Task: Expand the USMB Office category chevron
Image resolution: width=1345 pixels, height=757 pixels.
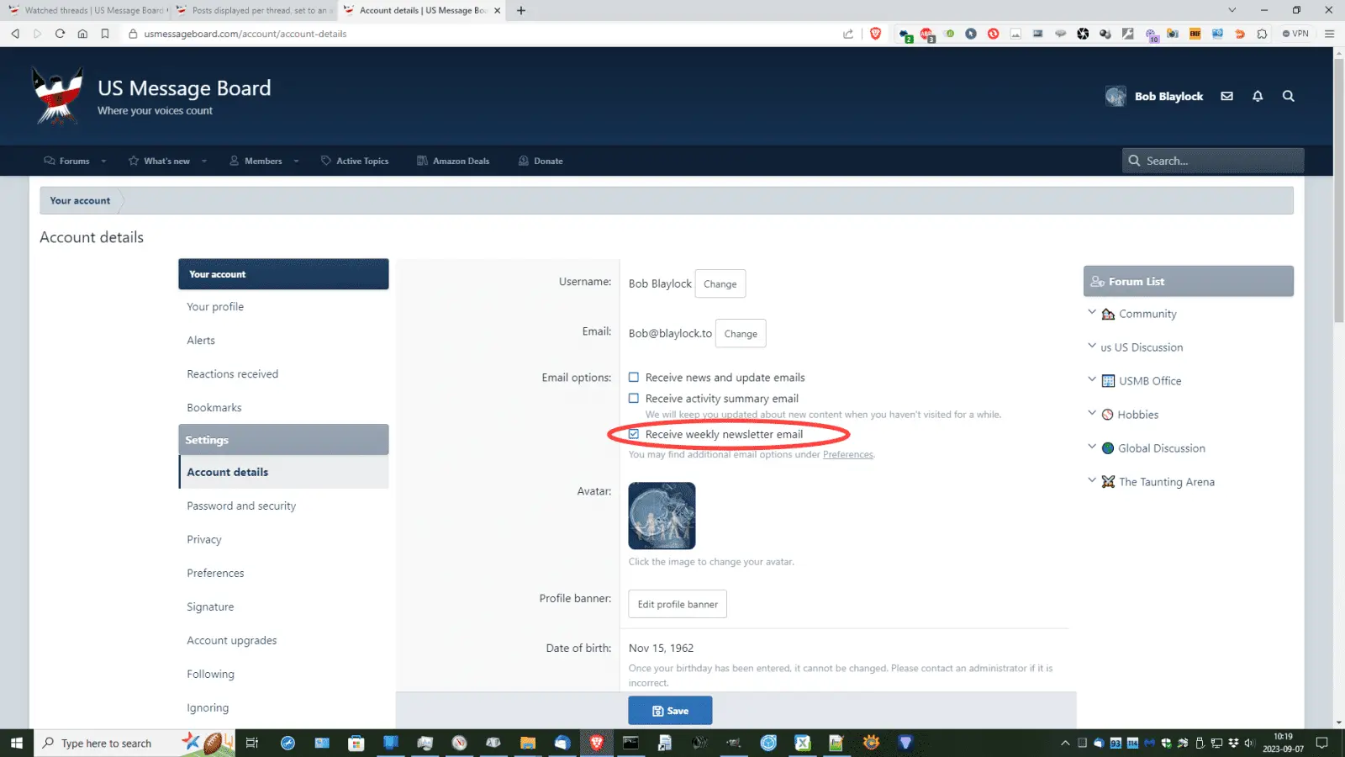Action: pos(1092,379)
